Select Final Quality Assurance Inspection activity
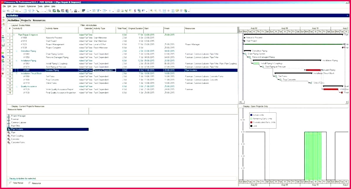The image size is (351, 189). tap(125, 93)
